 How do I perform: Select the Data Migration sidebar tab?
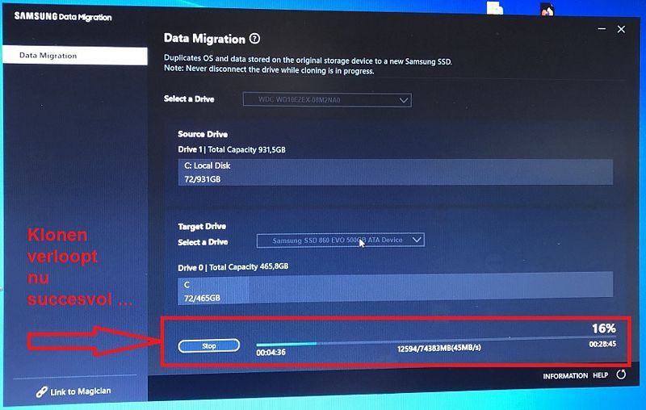(75, 56)
